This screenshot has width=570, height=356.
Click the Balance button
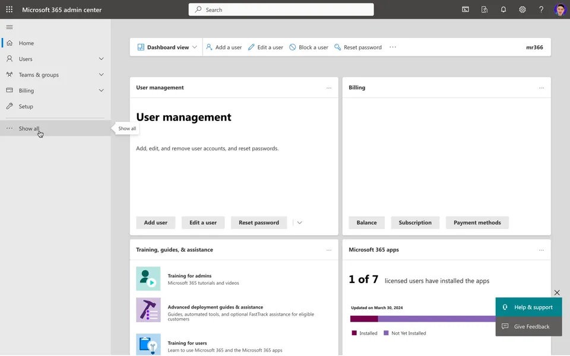point(366,223)
